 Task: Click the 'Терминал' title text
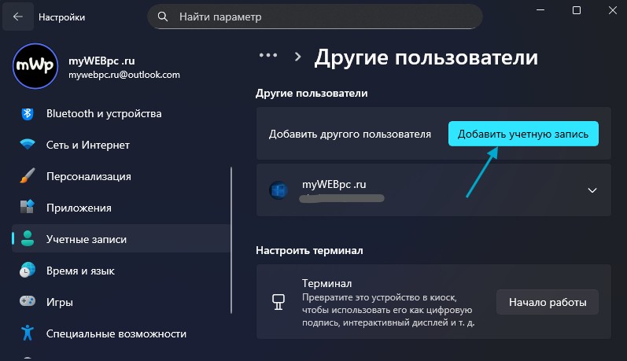coord(326,283)
